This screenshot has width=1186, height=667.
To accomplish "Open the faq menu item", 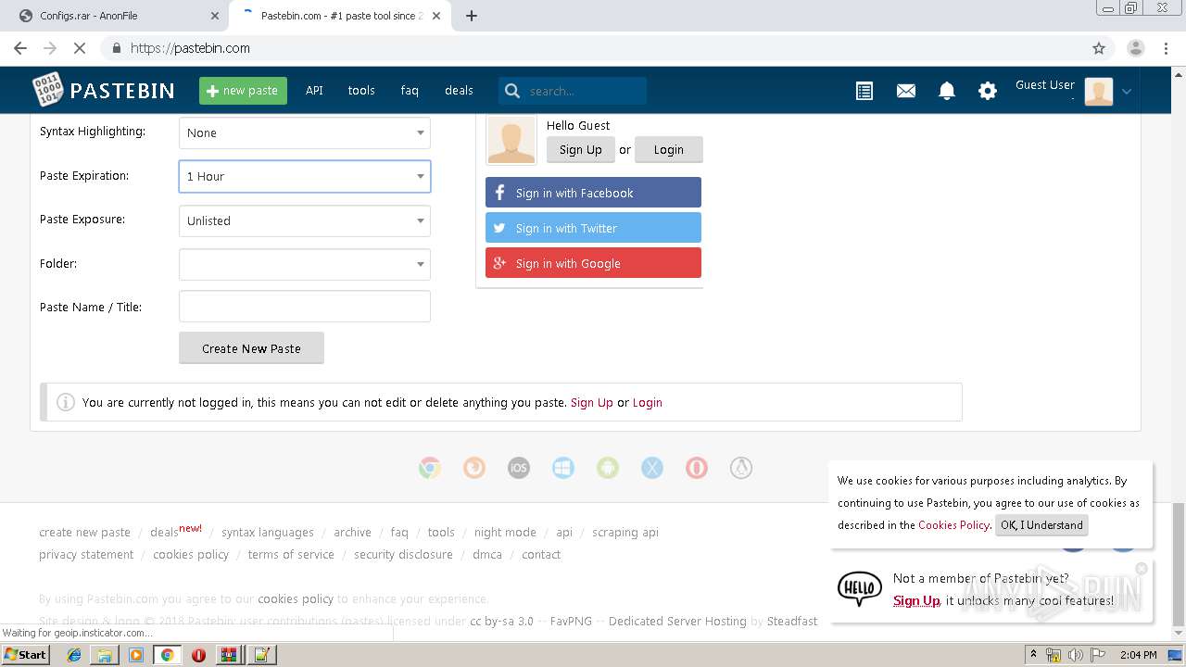I will click(x=410, y=91).
